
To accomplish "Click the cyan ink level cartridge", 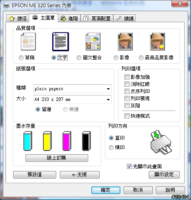I will pos(28,141).
